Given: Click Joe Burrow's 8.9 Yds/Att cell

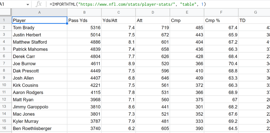Looking at the screenshot, I should point(119,64).
